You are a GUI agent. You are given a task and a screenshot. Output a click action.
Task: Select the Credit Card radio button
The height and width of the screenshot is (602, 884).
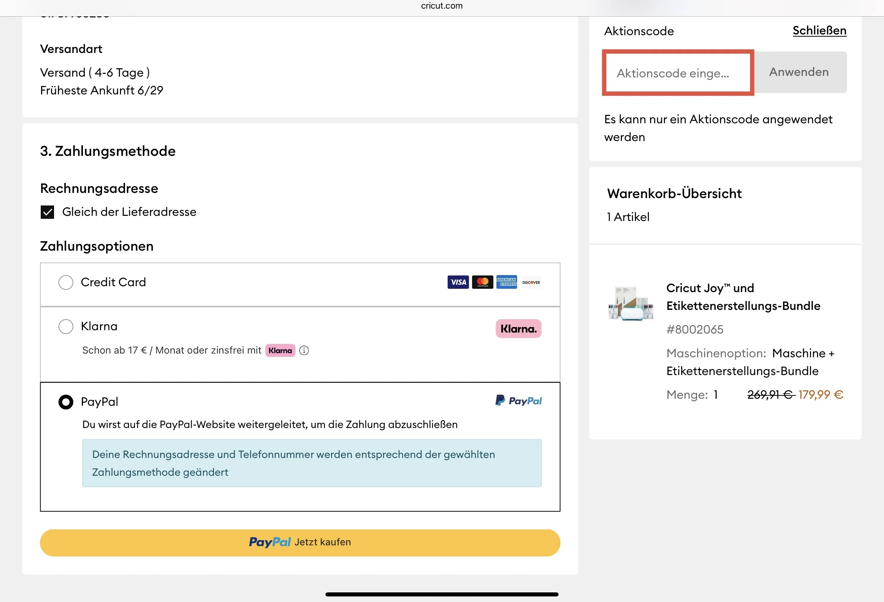pyautogui.click(x=66, y=282)
